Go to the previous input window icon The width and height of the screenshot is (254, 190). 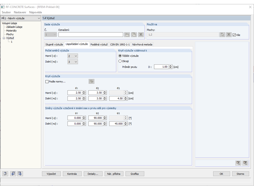click(13, 174)
